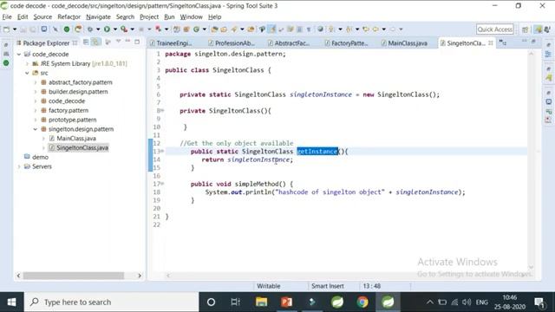Image resolution: width=555 pixels, height=312 pixels.
Task: Collapse the singelton.design.pattern package
Action: pos(36,129)
